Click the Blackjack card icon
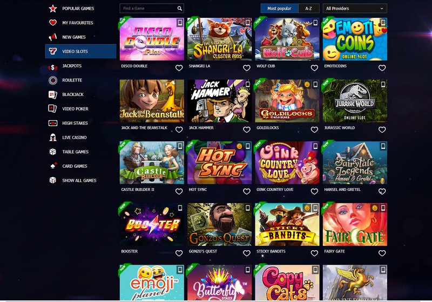 tap(52, 94)
